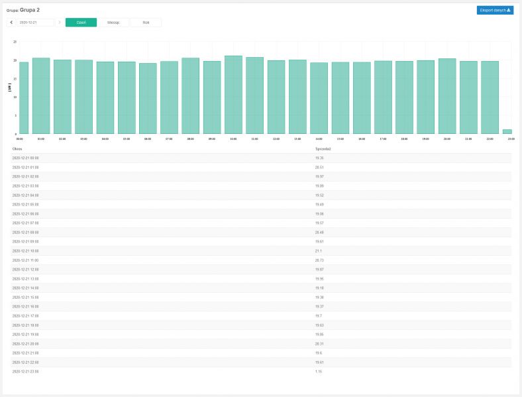Click the date field showing 2020-12-21

coord(34,23)
